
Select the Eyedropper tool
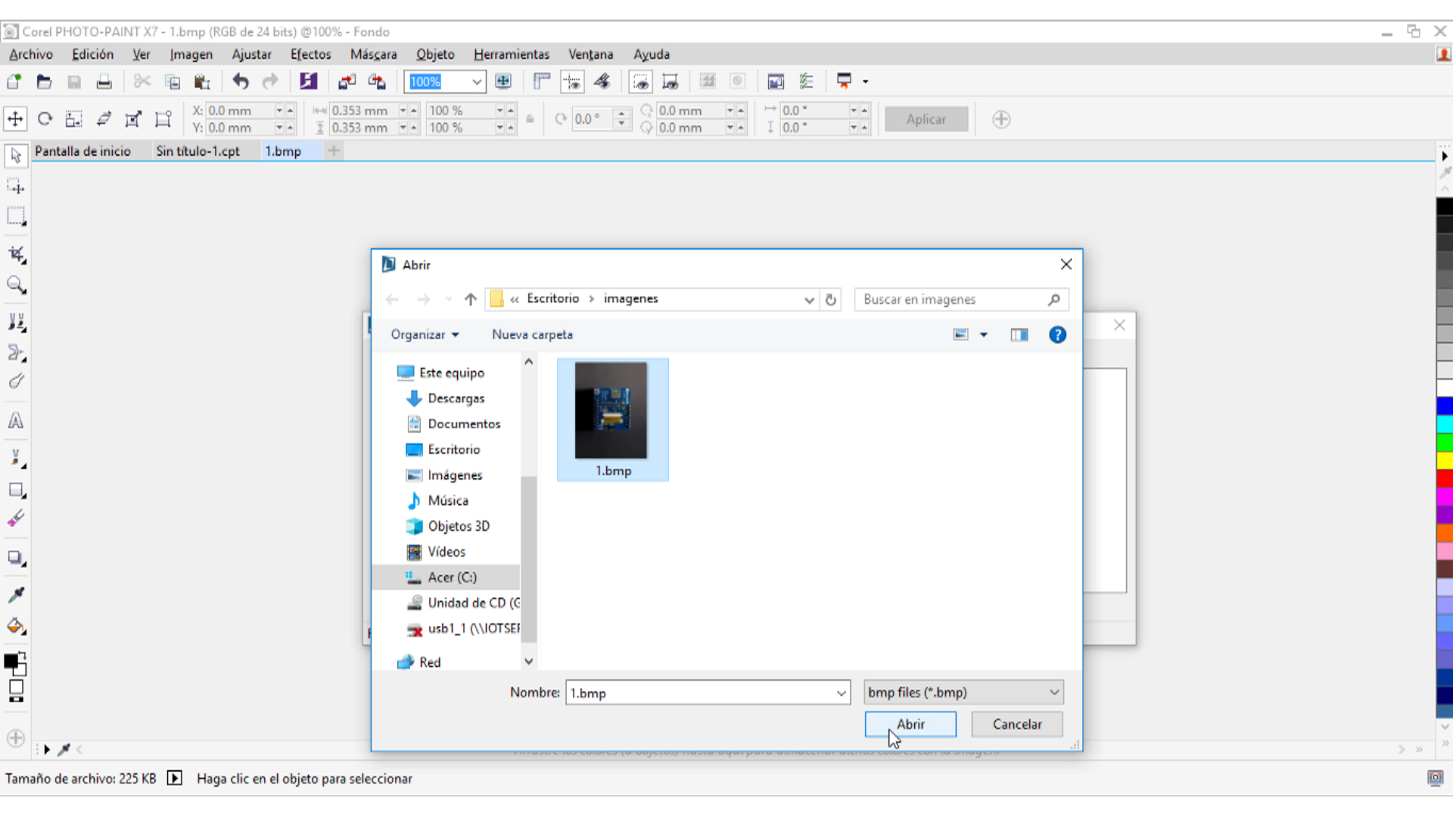16,595
